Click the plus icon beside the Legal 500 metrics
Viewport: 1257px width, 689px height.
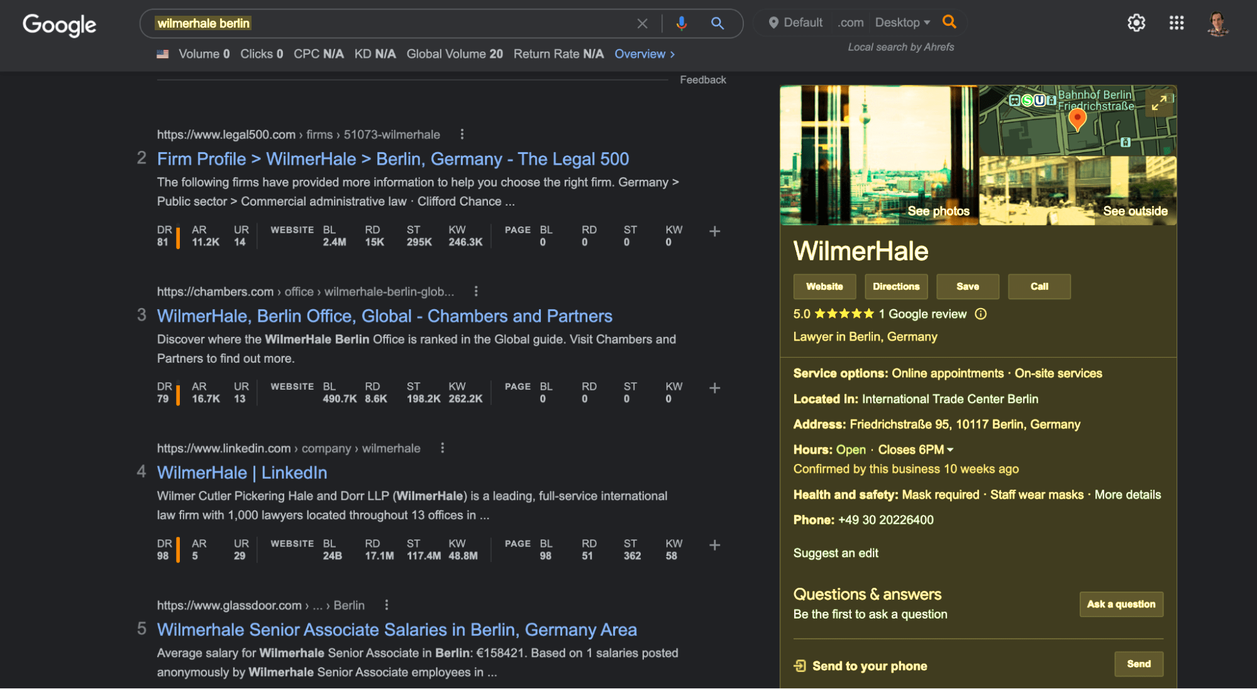click(x=714, y=231)
